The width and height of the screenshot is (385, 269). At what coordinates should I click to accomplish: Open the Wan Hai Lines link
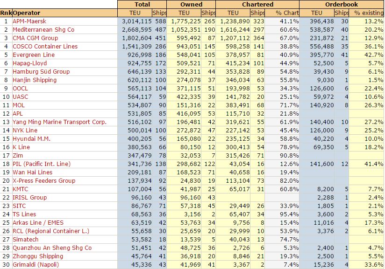tap(33, 172)
